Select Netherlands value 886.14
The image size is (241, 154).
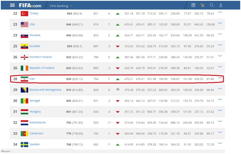(x=175, y=123)
